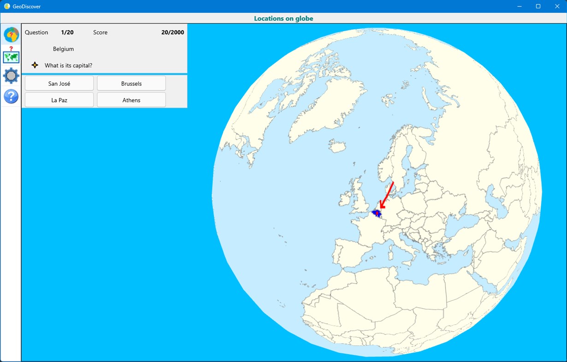Answer with the Brussels button
Viewport: 567px width, 362px height.
click(131, 83)
